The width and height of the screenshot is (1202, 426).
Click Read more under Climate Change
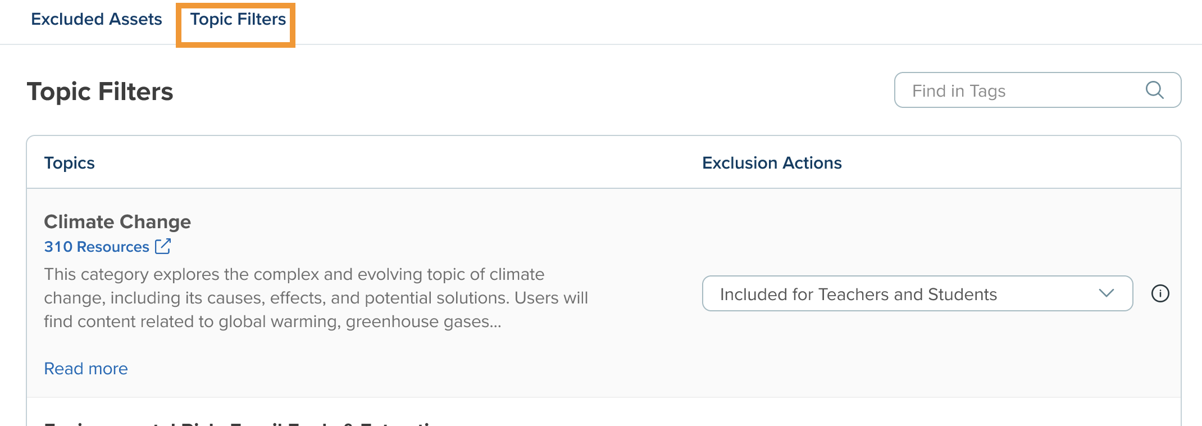(86, 369)
